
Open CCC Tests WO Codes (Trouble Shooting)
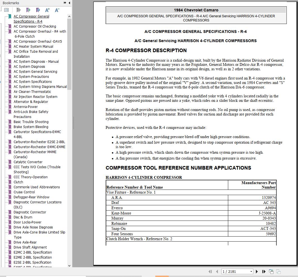(37, 170)
